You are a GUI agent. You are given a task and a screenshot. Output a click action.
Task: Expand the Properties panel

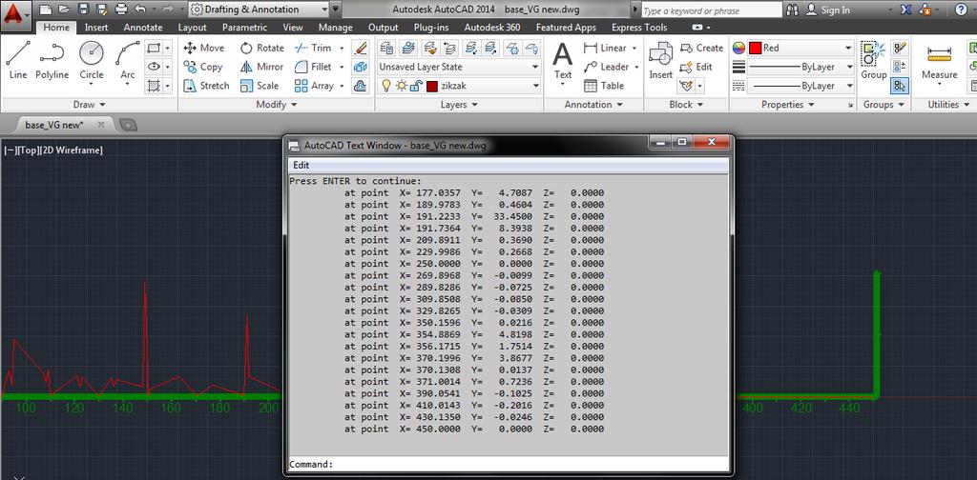pos(787,105)
